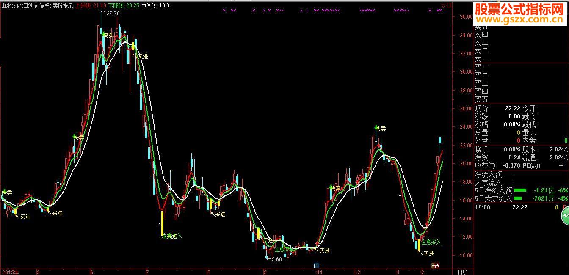Viewport: 569px width, 275px height.
Task: Click the green 42 circle badge
Action: click(x=565, y=217)
